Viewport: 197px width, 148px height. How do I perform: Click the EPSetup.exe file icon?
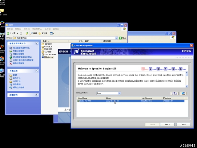[x=43, y=57]
